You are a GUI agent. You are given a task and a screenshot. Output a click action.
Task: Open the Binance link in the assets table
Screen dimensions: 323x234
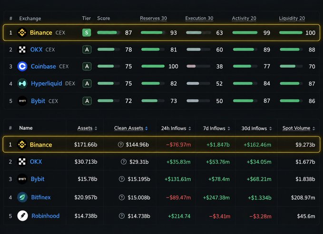[x=41, y=145]
